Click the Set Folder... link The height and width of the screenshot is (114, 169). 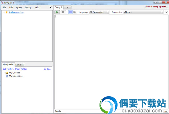coord(8,69)
